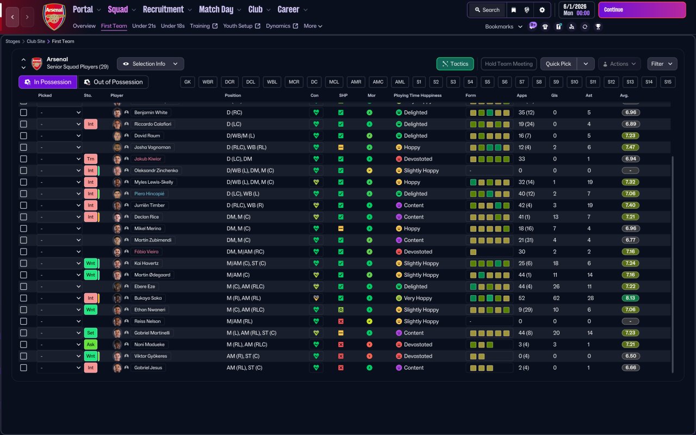
Task: Open the Filter dropdown
Action: click(x=662, y=64)
